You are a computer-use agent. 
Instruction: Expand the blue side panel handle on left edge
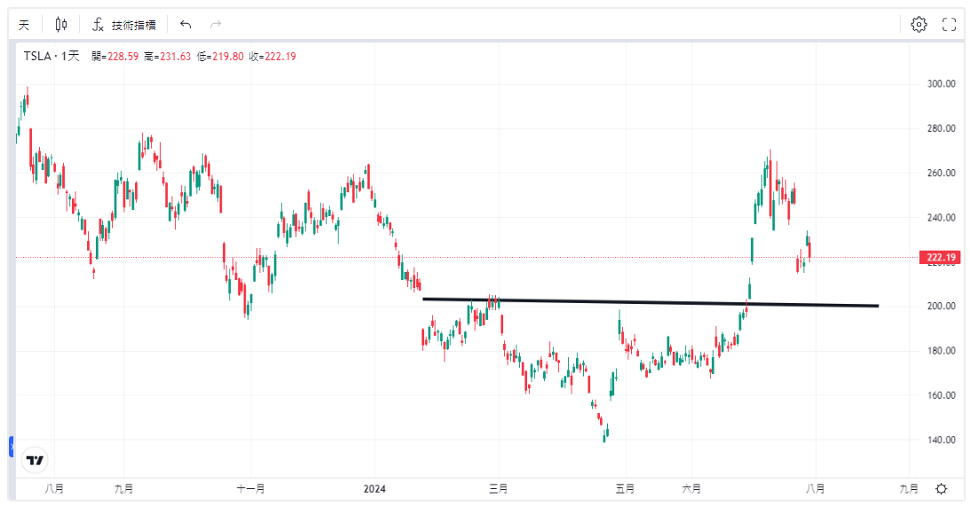pos(12,446)
